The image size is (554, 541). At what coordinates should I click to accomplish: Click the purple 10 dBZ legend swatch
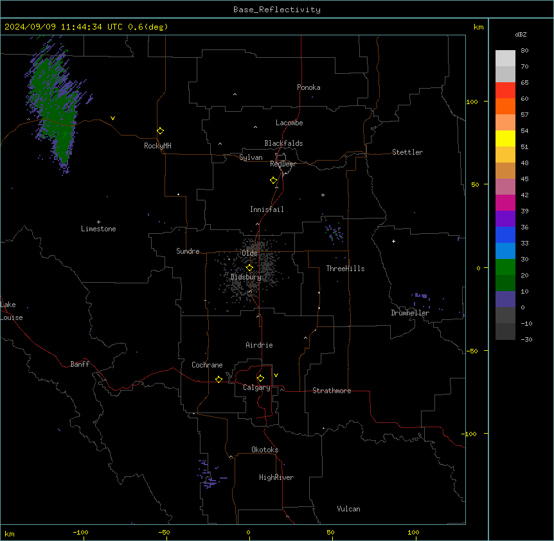[x=505, y=299]
